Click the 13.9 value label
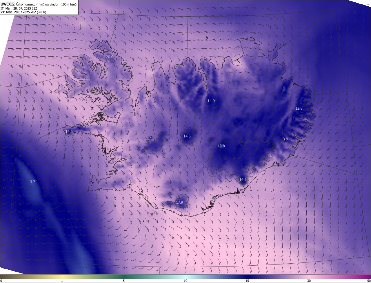Image resolution: width=371 pixels, height=283 pixels. pos(284,139)
